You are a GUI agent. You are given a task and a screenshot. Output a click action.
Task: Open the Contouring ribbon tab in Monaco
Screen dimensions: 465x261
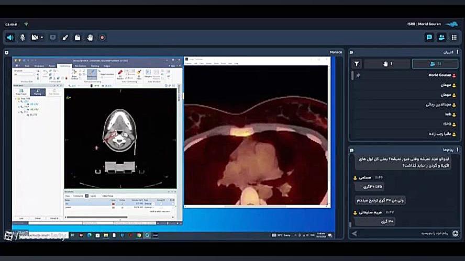coord(64,66)
